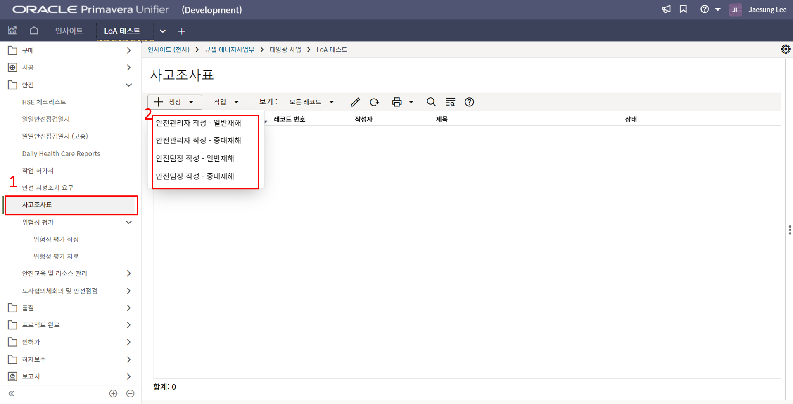Expand the 구매 folder
This screenshot has width=793, height=404.
(x=128, y=50)
